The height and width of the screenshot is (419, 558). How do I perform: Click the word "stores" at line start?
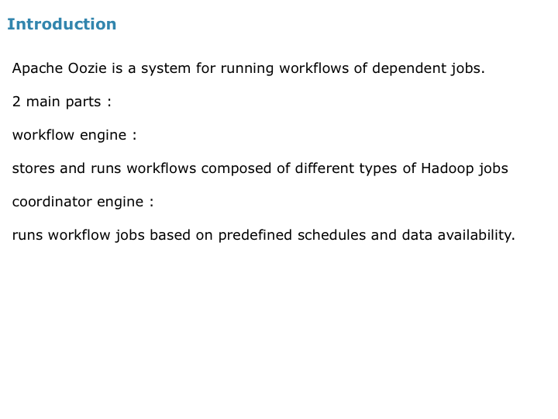pos(33,168)
